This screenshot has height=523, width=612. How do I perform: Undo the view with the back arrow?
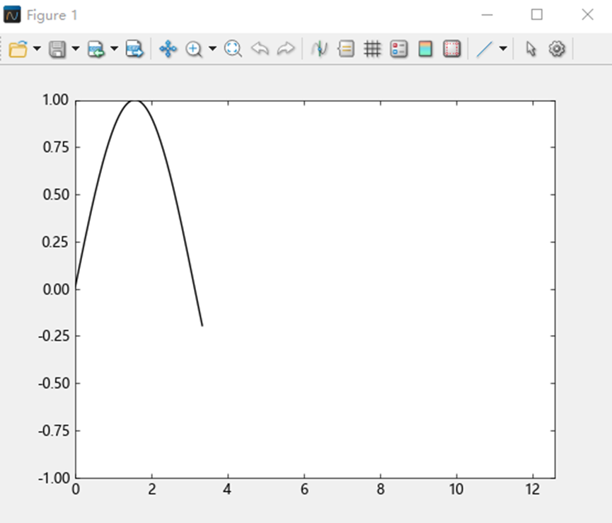[260, 49]
